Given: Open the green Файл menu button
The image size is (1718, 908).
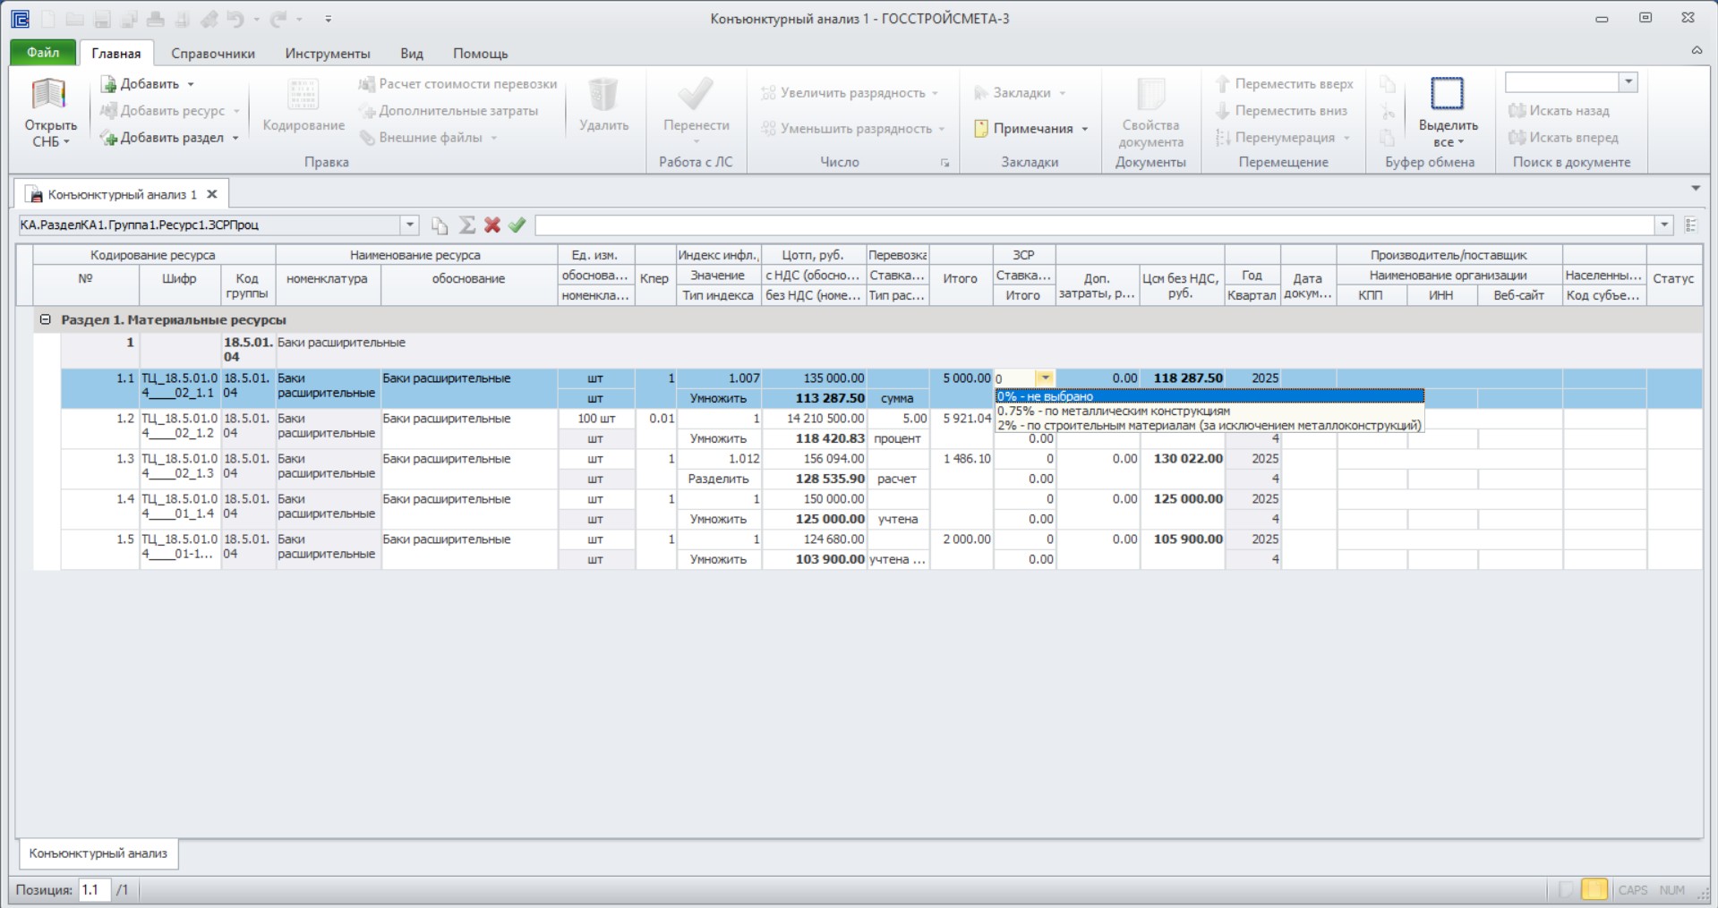Looking at the screenshot, I should (x=43, y=53).
